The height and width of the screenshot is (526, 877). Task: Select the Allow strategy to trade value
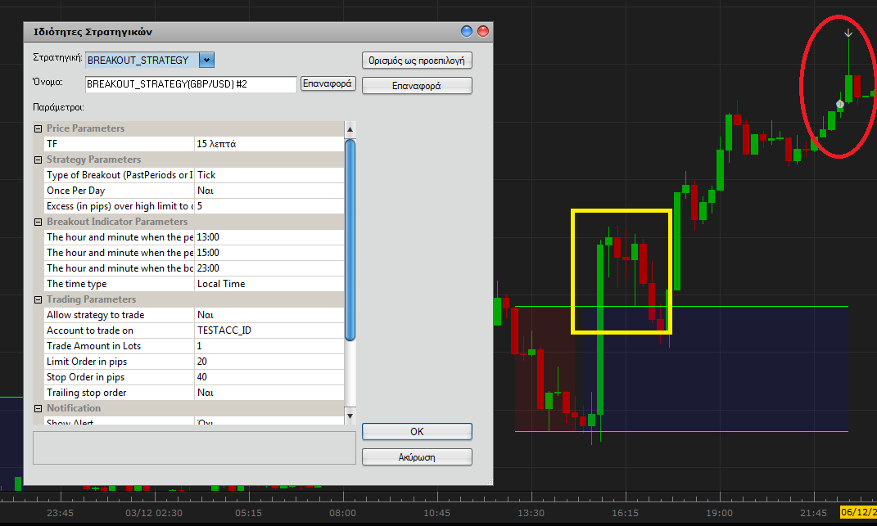click(269, 315)
